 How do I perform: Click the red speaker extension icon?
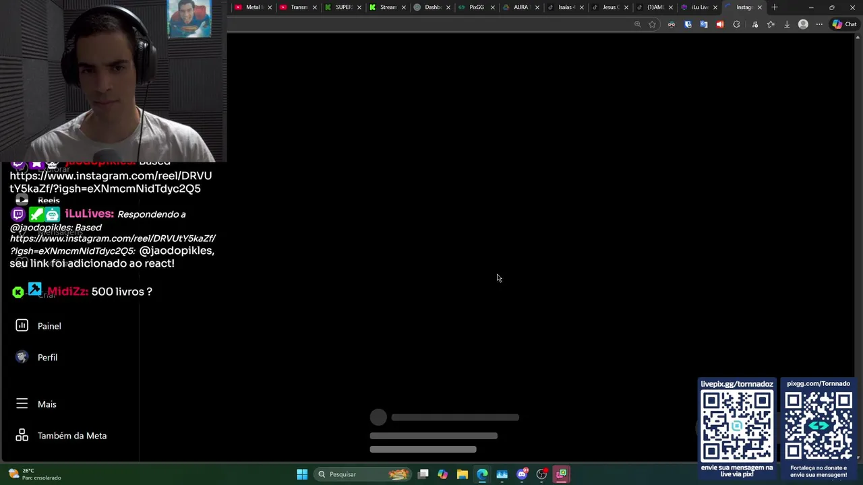(x=720, y=24)
